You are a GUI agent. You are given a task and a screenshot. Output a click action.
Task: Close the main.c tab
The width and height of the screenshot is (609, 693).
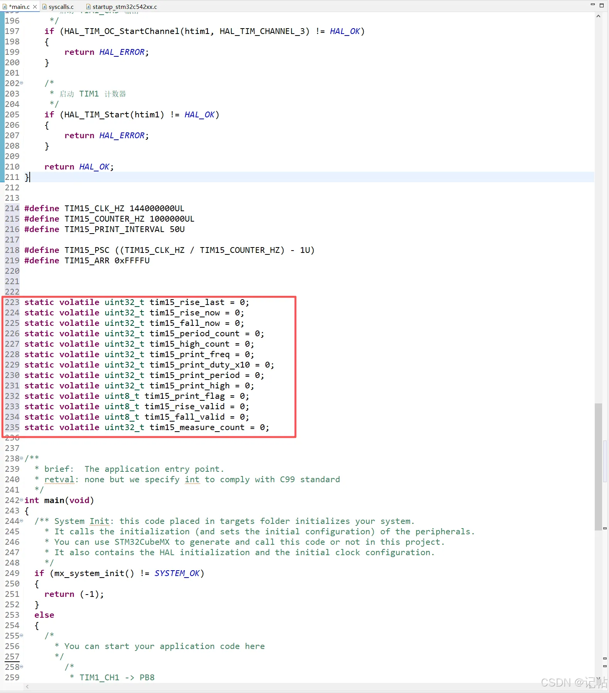35,7
